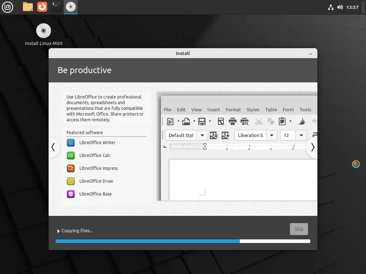
Task: Click the LibreOffice Writer icon
Action: [x=71, y=143]
